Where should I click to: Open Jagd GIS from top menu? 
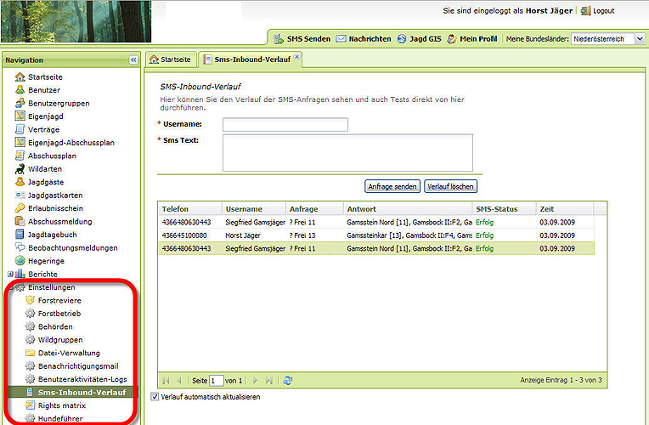point(420,39)
